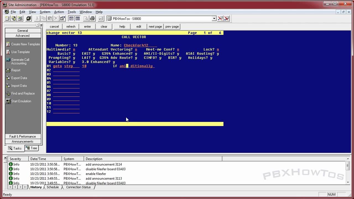The image size is (354, 199).
Task: Open the system selector PBXHowTos - S8800 dropdown
Action: click(x=214, y=19)
